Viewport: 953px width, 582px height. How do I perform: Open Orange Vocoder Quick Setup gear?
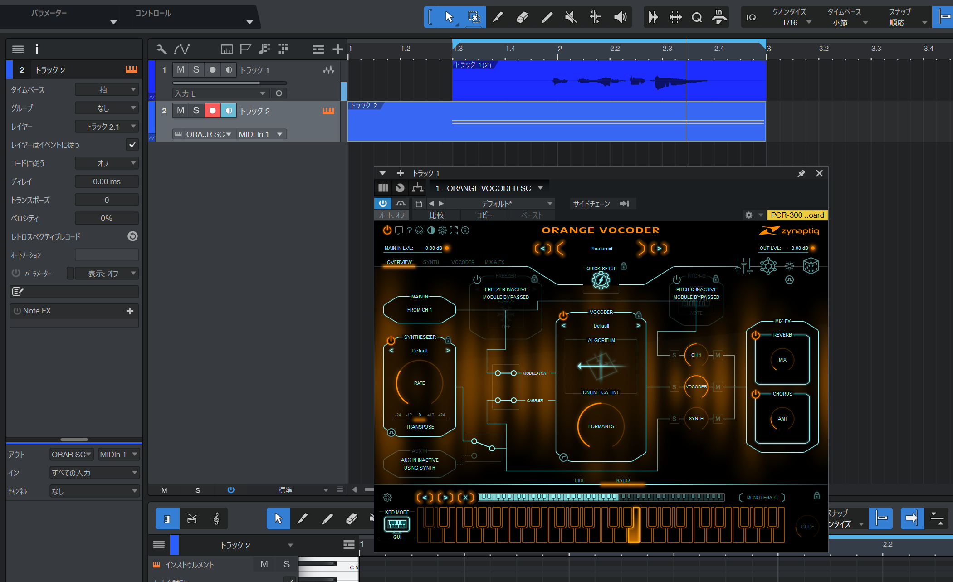pyautogui.click(x=601, y=280)
